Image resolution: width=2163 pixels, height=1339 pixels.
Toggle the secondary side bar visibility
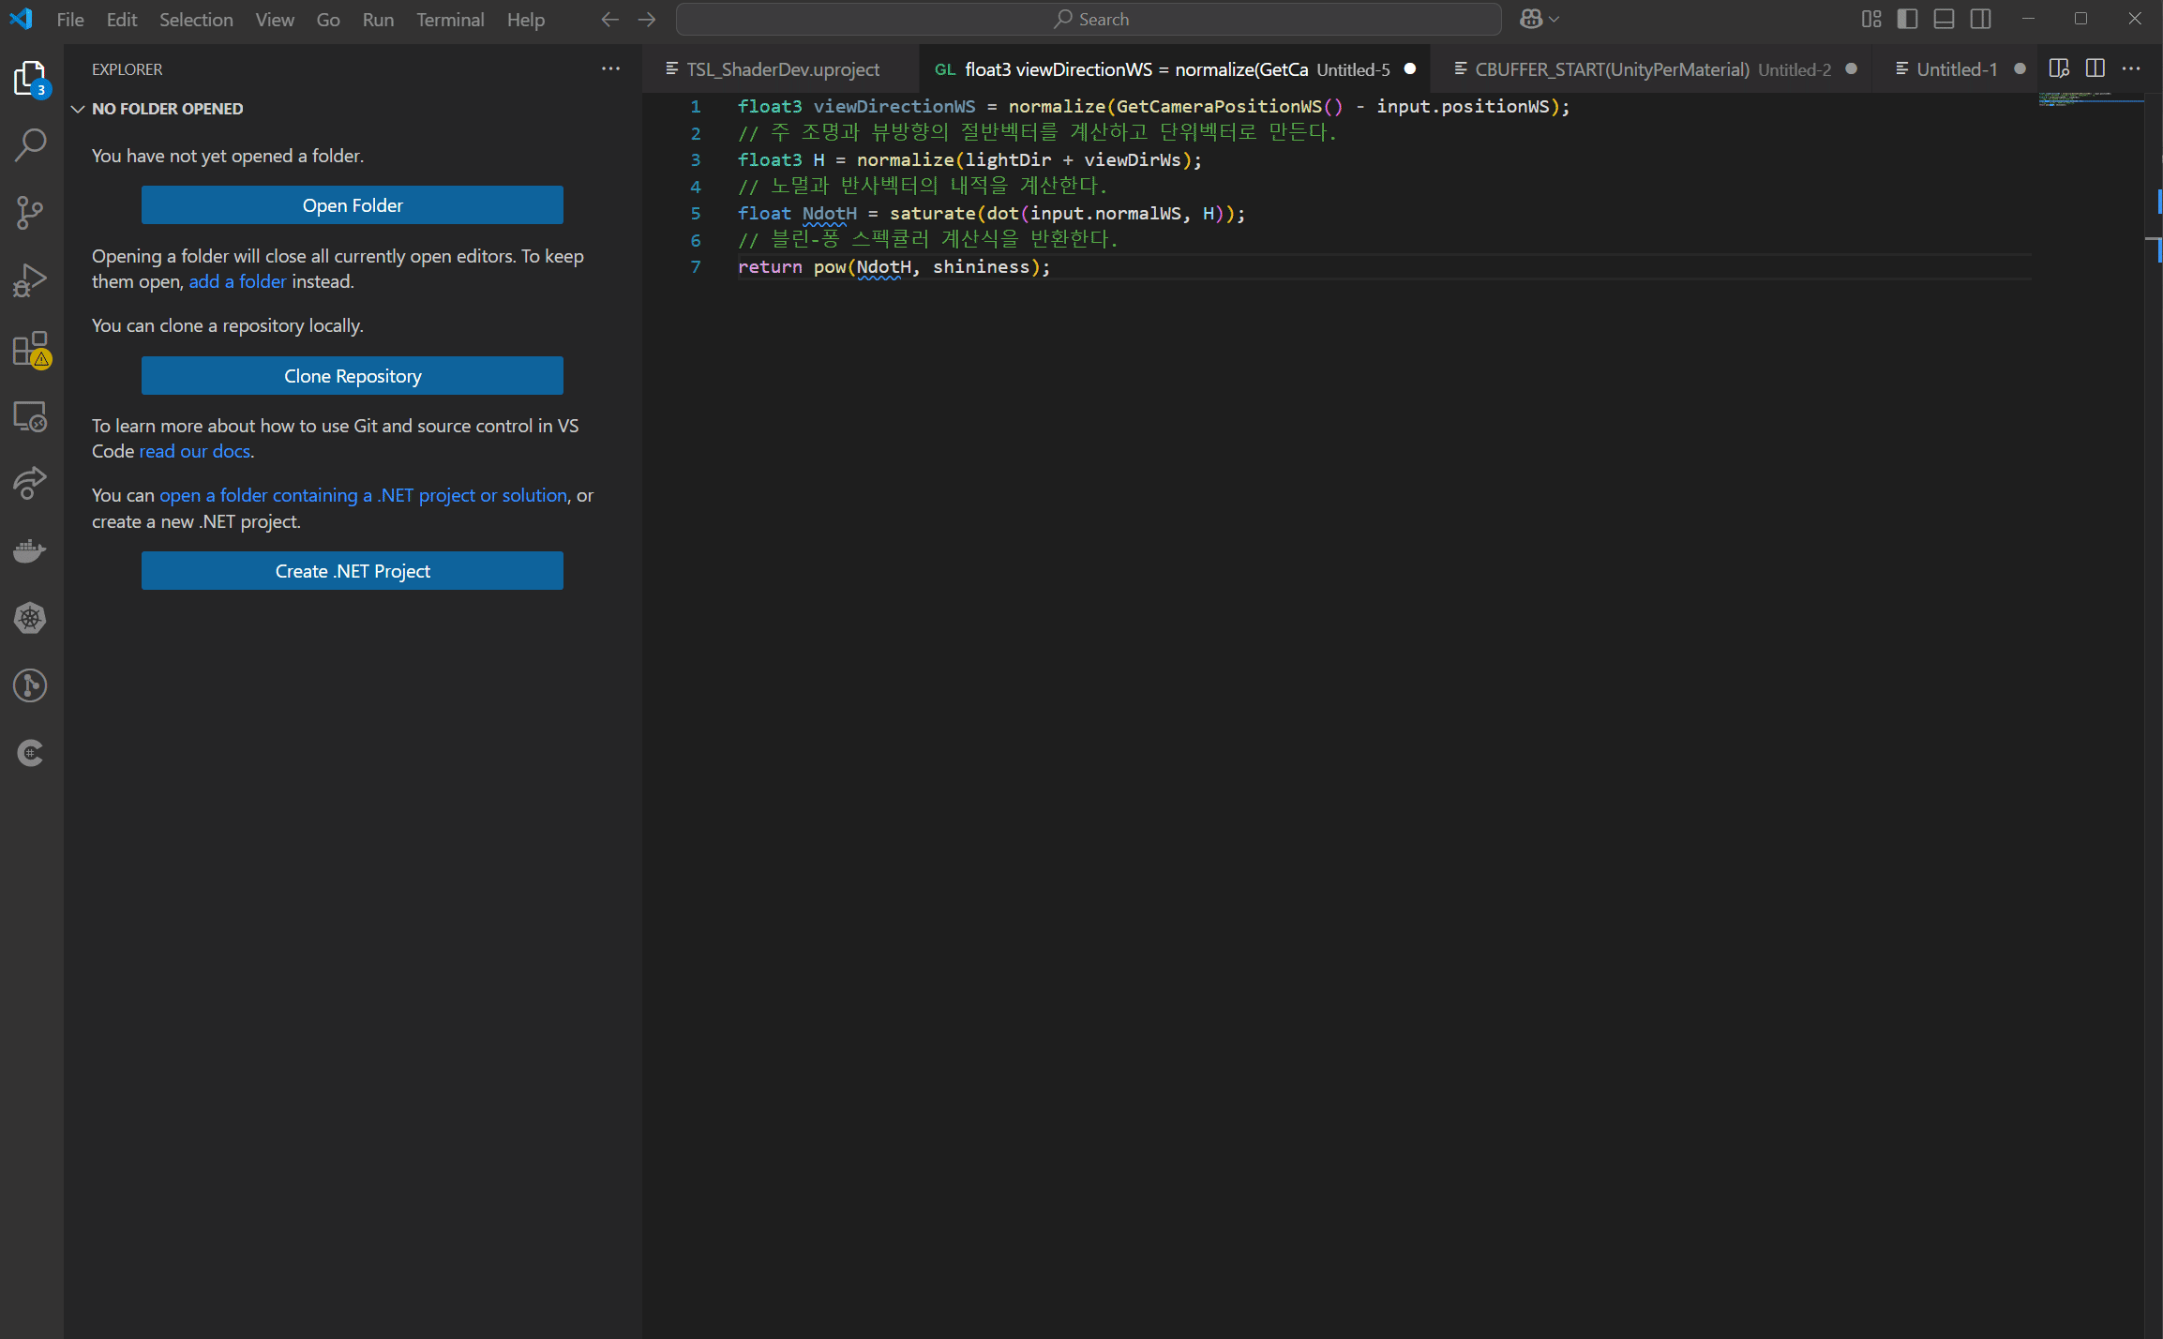coord(1980,19)
